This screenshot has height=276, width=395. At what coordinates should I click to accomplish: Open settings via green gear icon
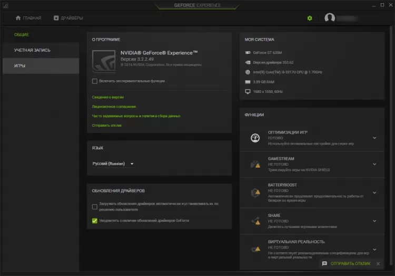point(310,18)
